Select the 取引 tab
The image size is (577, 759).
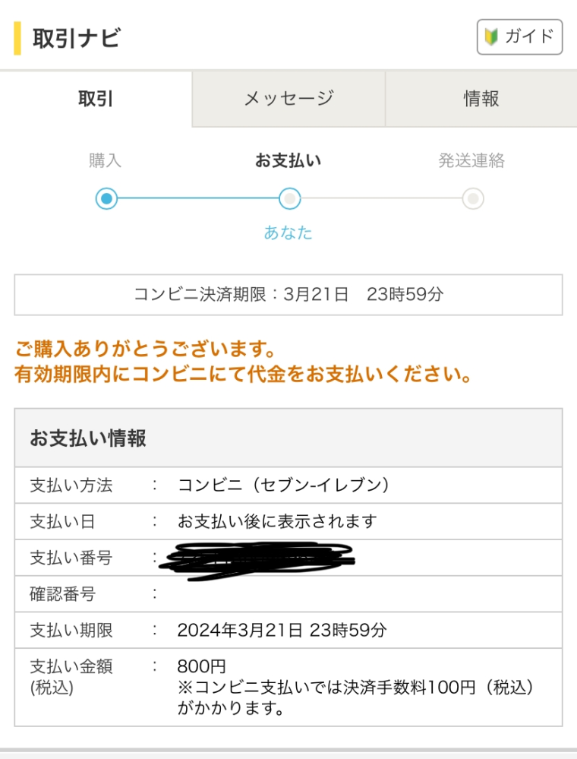96,99
